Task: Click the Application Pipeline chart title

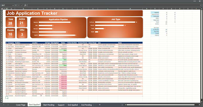Action: pos(58,20)
